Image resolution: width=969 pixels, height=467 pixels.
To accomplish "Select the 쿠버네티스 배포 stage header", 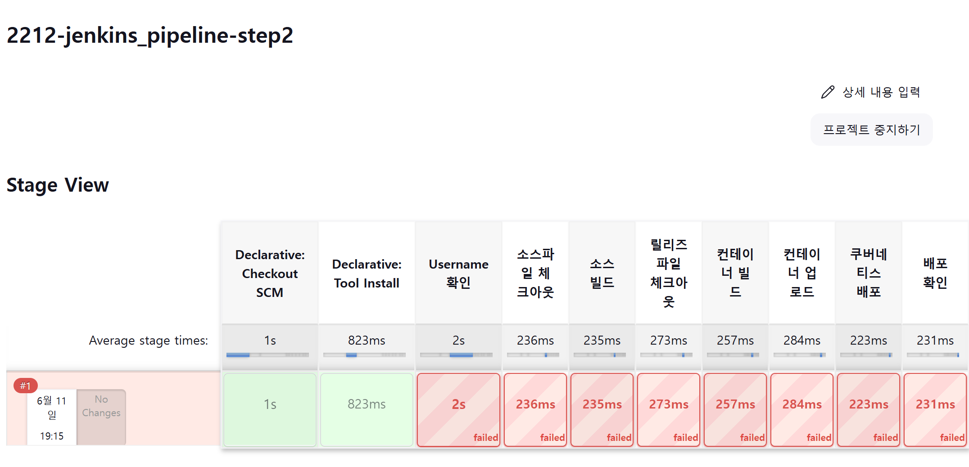I will coord(869,273).
